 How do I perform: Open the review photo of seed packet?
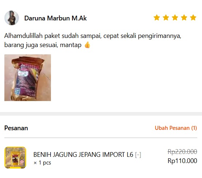pyautogui.click(x=28, y=78)
